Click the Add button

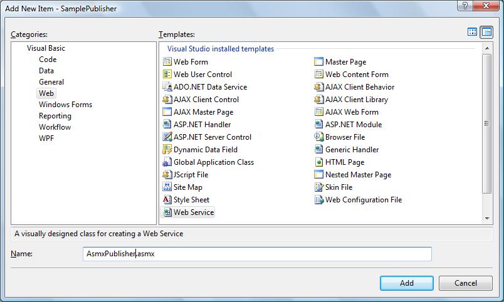click(x=406, y=283)
